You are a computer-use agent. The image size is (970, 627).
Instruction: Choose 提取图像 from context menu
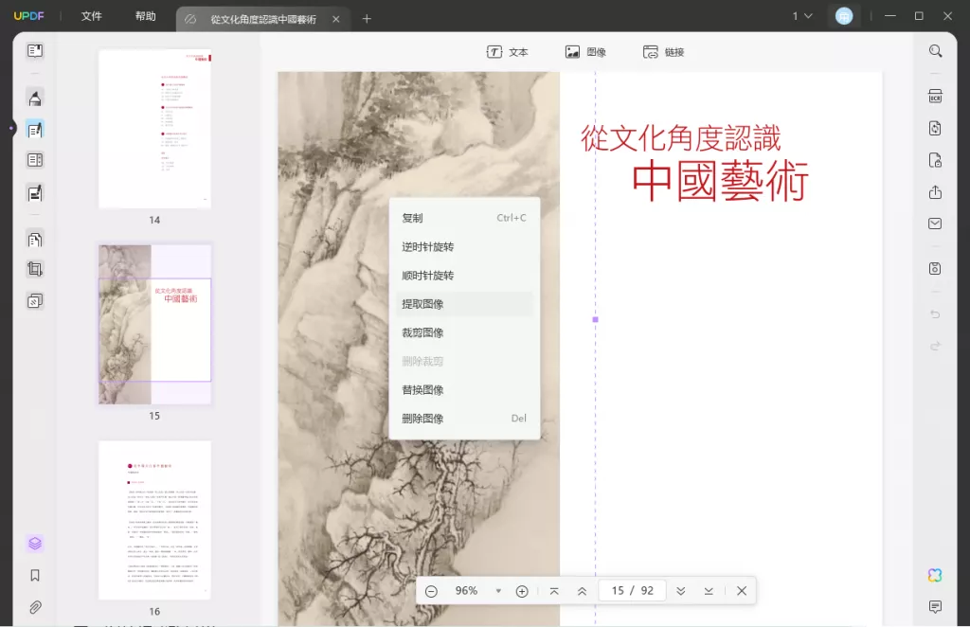coord(464,304)
